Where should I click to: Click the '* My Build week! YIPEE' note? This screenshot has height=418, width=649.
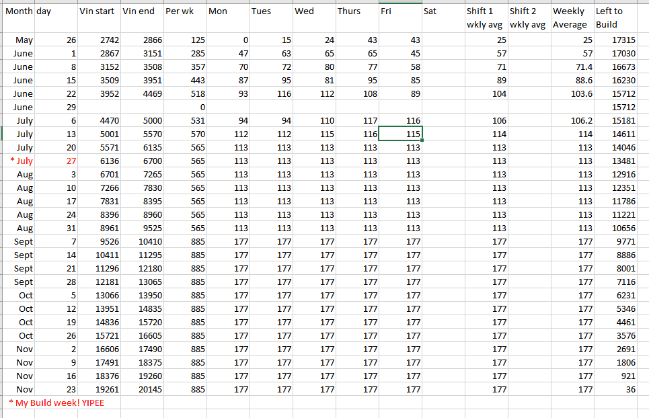pos(56,403)
